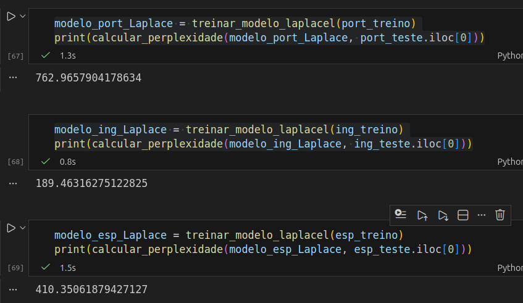The image size is (523, 303).
Task: Click the 0.8s execution time status
Action: (x=68, y=162)
